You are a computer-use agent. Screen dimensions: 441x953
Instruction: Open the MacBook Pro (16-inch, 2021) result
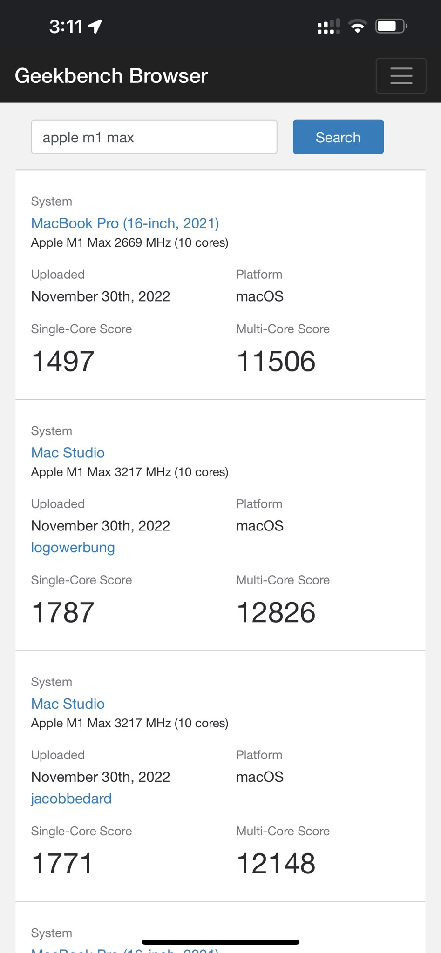click(125, 223)
